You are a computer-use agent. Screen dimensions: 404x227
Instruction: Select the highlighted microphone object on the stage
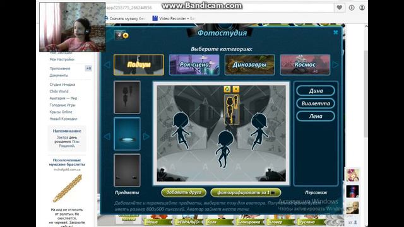click(x=232, y=110)
